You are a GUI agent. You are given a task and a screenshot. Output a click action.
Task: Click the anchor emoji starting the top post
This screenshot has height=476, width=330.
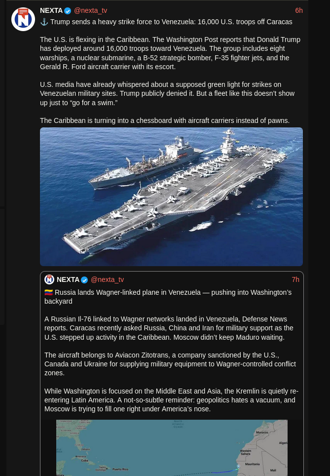[x=44, y=22]
